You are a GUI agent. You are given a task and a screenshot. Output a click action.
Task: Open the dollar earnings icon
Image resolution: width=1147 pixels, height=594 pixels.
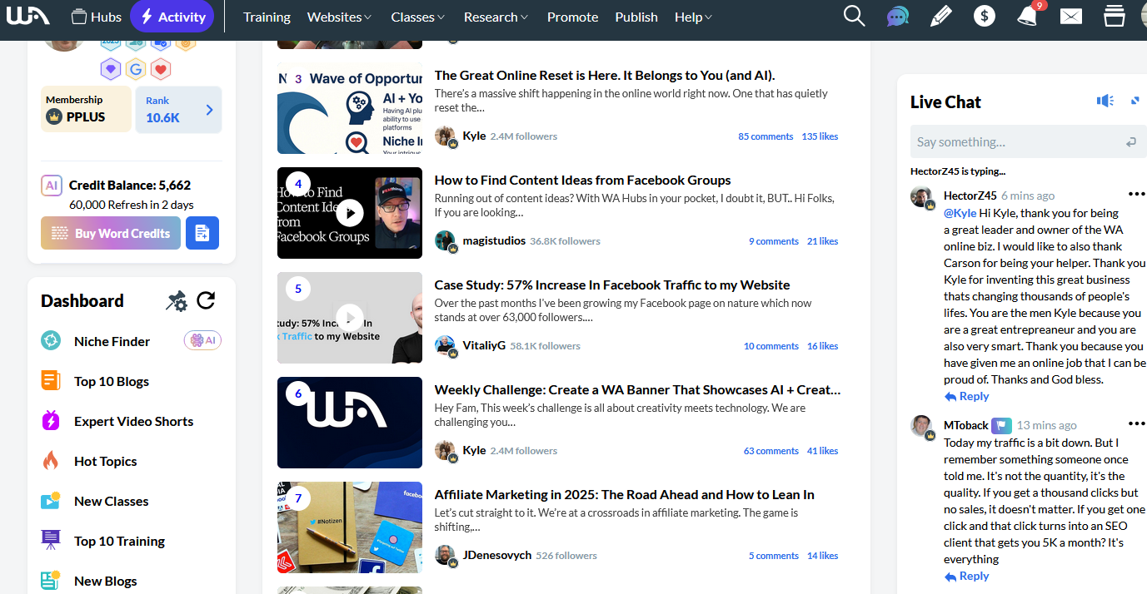click(985, 17)
